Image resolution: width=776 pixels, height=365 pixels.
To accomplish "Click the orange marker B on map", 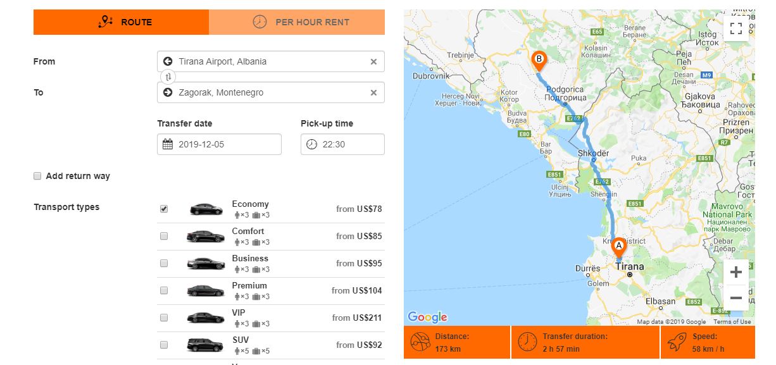I will coord(539,61).
